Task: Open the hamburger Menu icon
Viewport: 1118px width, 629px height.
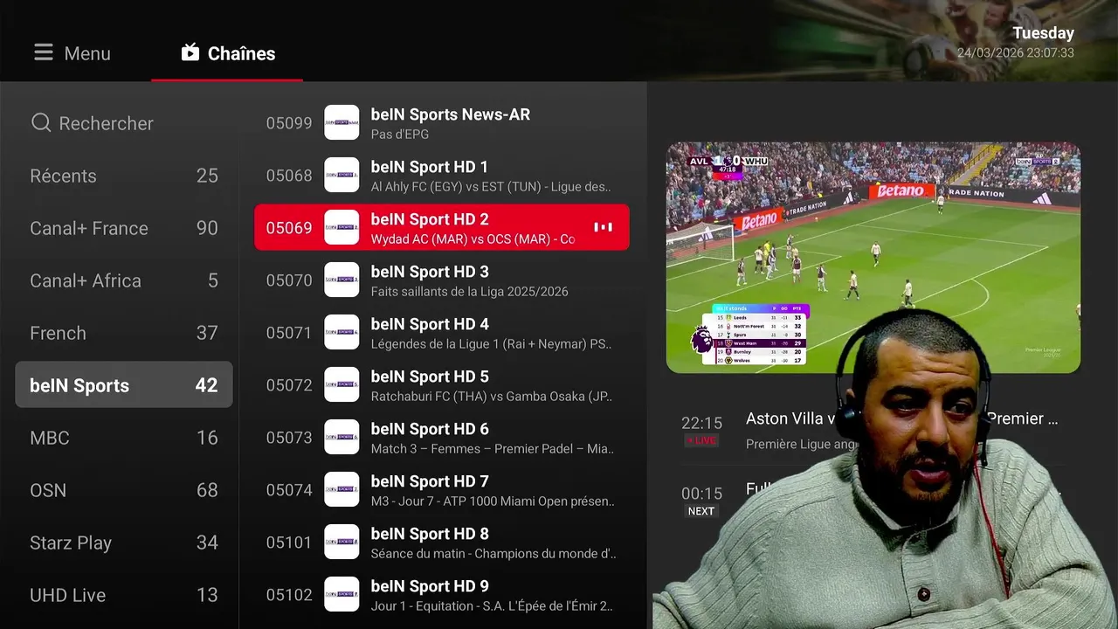Action: pyautogui.click(x=44, y=53)
